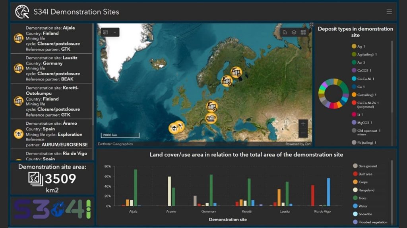Open the hamburger menu in header
The image size is (407, 228).
[x=389, y=12]
